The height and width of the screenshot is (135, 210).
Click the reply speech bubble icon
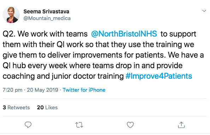tap(28, 125)
